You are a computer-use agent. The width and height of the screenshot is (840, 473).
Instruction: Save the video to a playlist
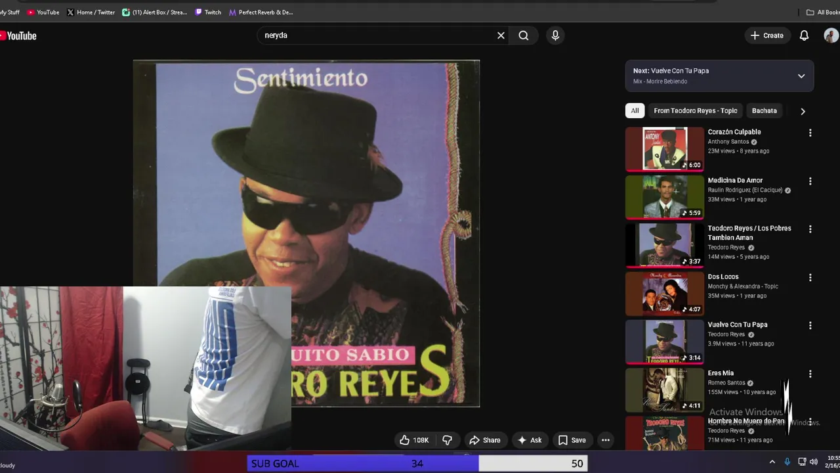coord(572,440)
